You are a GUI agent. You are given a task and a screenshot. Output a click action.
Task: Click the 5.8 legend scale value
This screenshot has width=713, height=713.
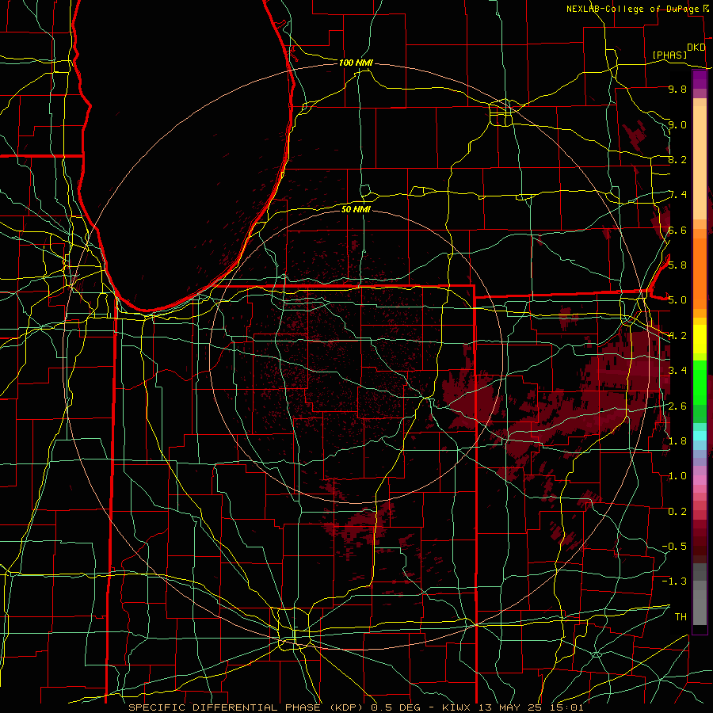point(677,265)
